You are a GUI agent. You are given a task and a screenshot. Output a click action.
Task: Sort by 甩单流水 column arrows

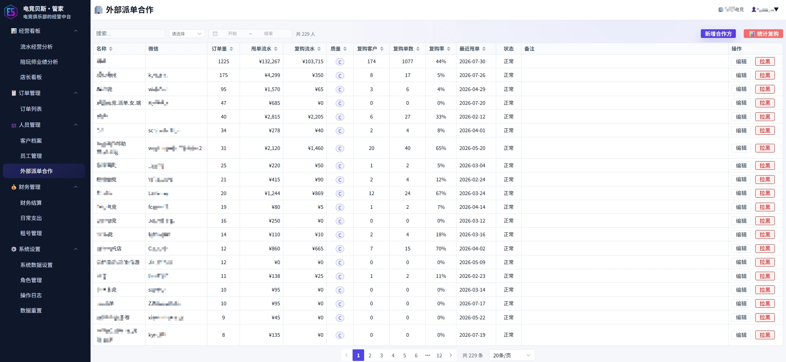pyautogui.click(x=276, y=49)
